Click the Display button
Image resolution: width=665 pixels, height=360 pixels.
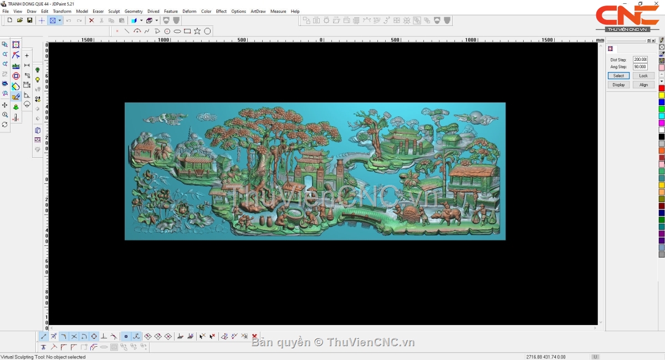pos(618,85)
